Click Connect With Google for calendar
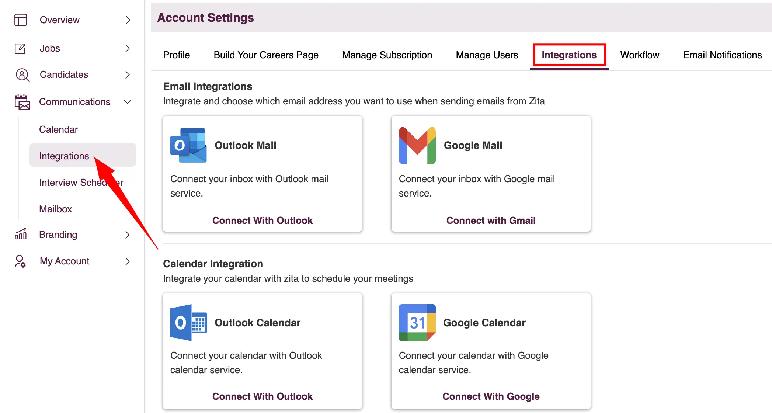The height and width of the screenshot is (413, 772). (x=491, y=396)
